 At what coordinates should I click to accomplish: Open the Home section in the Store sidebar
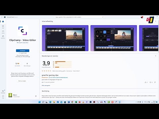[3, 21]
